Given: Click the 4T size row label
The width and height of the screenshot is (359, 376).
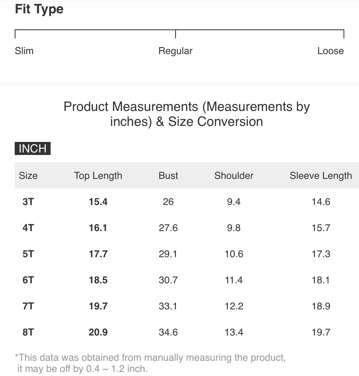Looking at the screenshot, I should click(x=28, y=228).
